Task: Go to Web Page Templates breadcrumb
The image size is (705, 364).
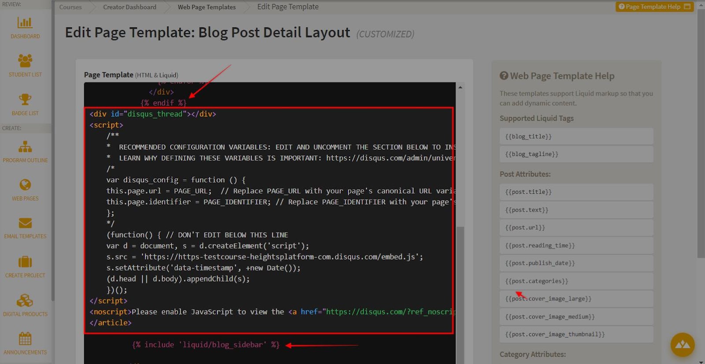Action: (x=207, y=7)
